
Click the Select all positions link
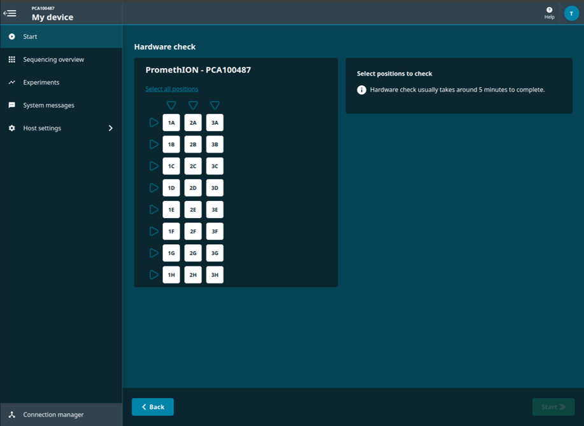(x=172, y=89)
